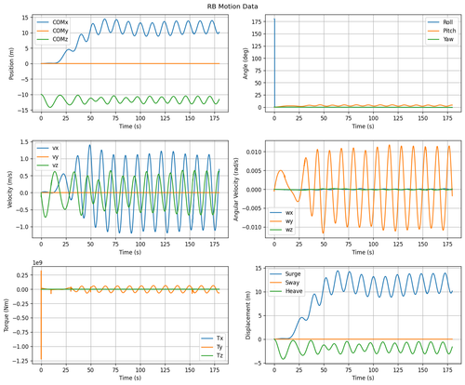The height and width of the screenshot is (385, 465).
Task: Select the COMx legend entry
Action: click(52, 22)
